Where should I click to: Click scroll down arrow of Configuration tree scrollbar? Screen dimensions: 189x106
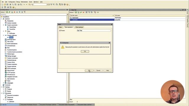67,102
